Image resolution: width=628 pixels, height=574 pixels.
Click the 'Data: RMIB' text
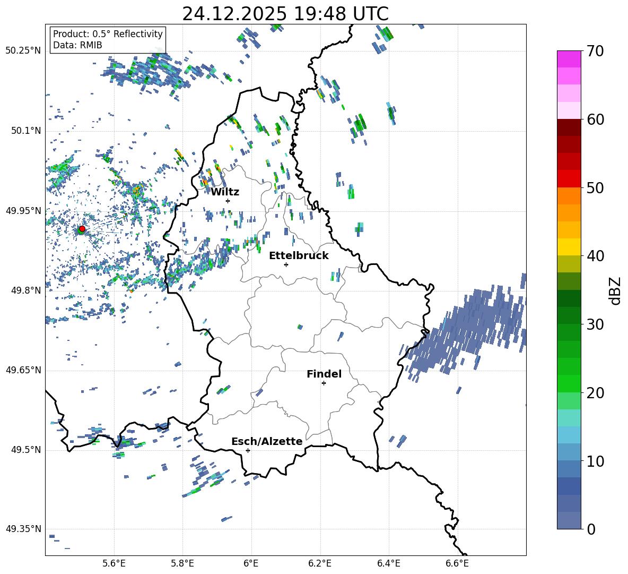(x=77, y=45)
